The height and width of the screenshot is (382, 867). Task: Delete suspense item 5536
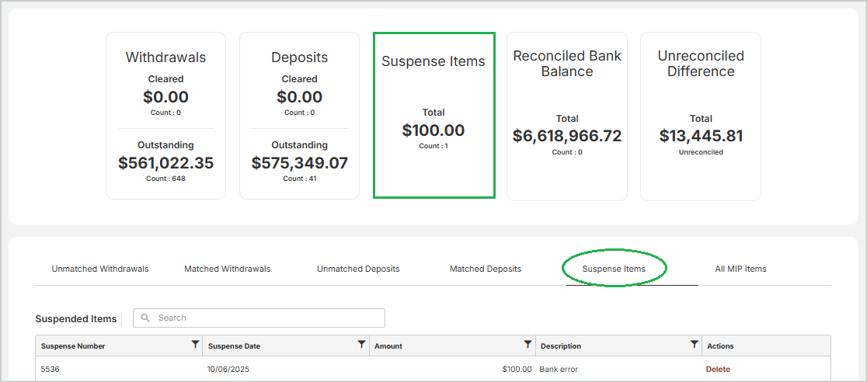point(718,370)
